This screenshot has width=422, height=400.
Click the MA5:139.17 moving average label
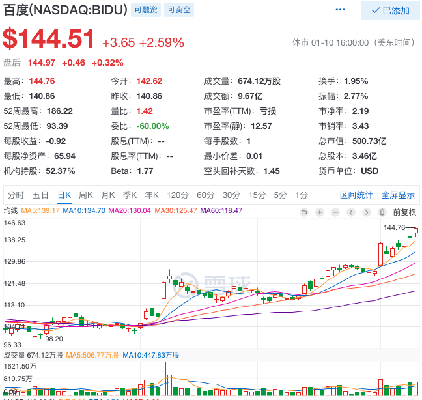point(40,210)
